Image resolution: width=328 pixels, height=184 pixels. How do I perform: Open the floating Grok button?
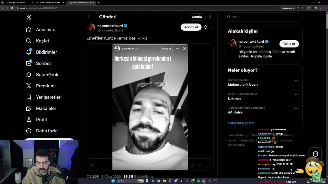[315, 154]
